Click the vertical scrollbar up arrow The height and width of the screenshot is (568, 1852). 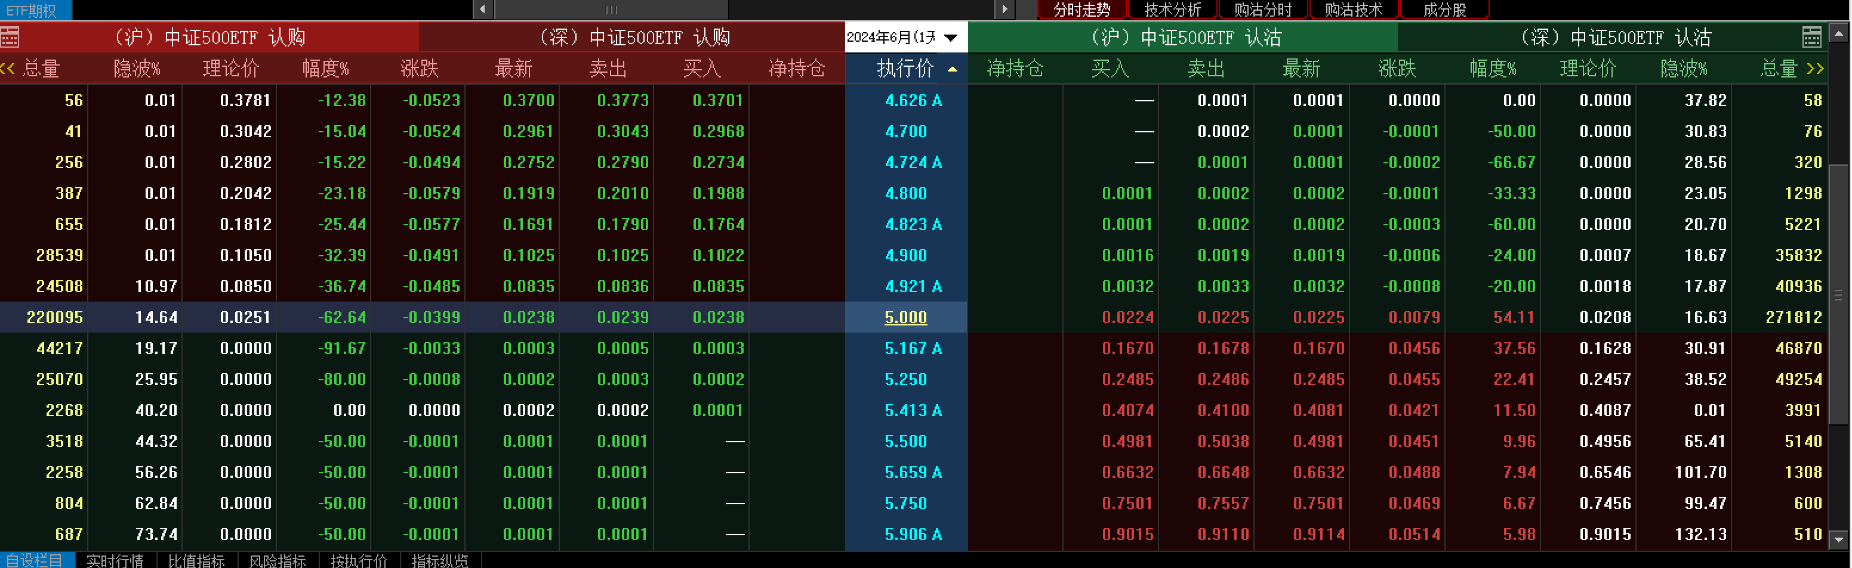click(x=1839, y=33)
